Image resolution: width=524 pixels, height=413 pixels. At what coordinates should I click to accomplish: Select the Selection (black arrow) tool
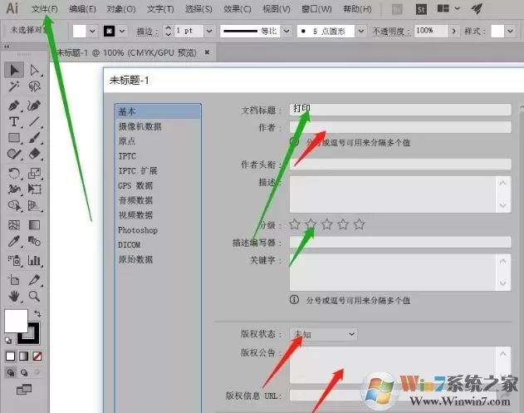tap(14, 70)
